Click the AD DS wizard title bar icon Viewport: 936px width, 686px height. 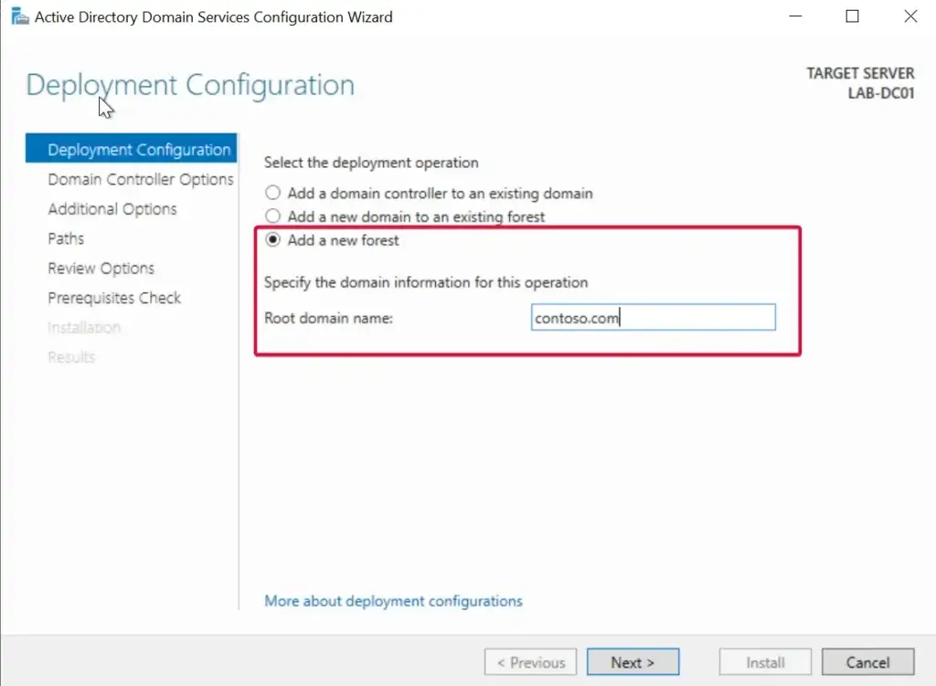[18, 17]
